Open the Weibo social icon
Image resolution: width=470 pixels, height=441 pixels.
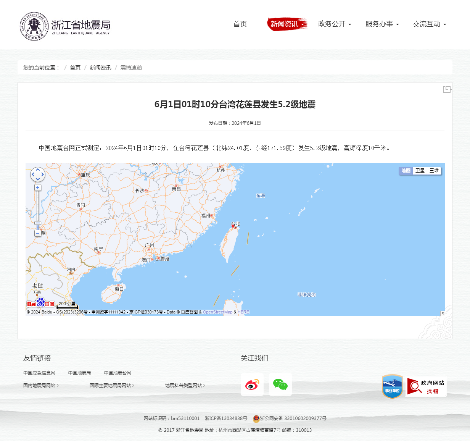(x=252, y=384)
